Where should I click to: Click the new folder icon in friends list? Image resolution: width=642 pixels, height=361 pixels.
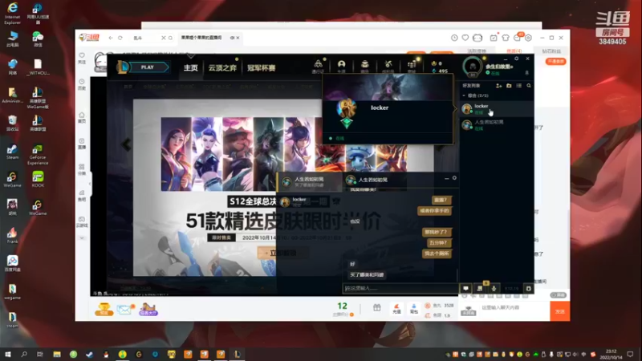[x=509, y=86]
